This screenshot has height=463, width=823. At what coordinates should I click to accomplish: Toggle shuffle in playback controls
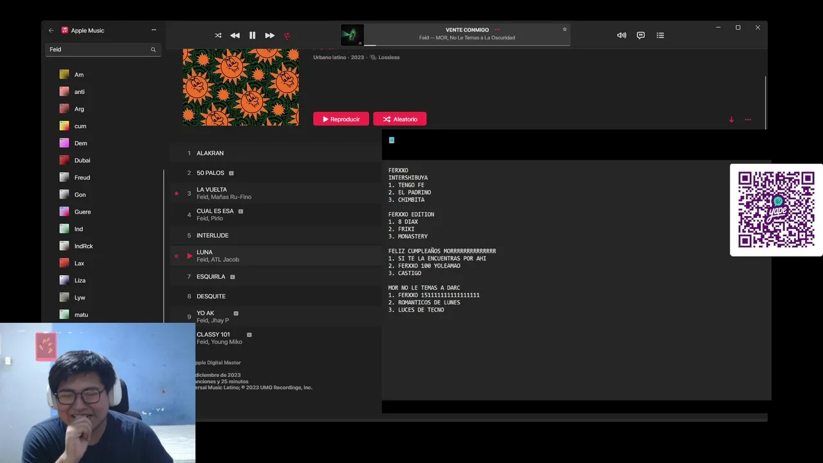pos(218,35)
